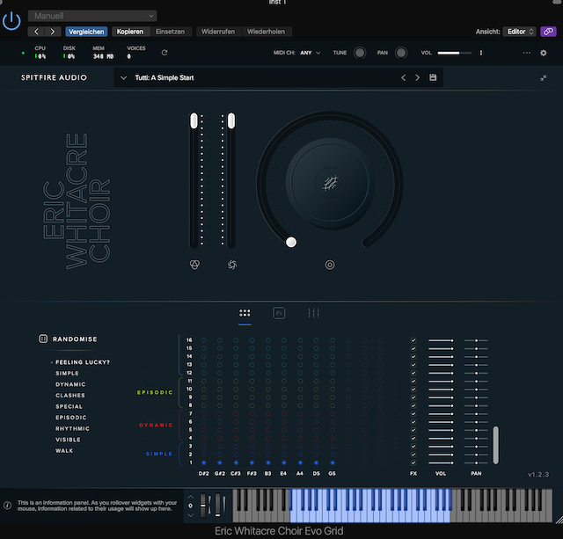Toggle FX checkbox for row 8
Viewport: 563px width, 539px height.
click(413, 405)
